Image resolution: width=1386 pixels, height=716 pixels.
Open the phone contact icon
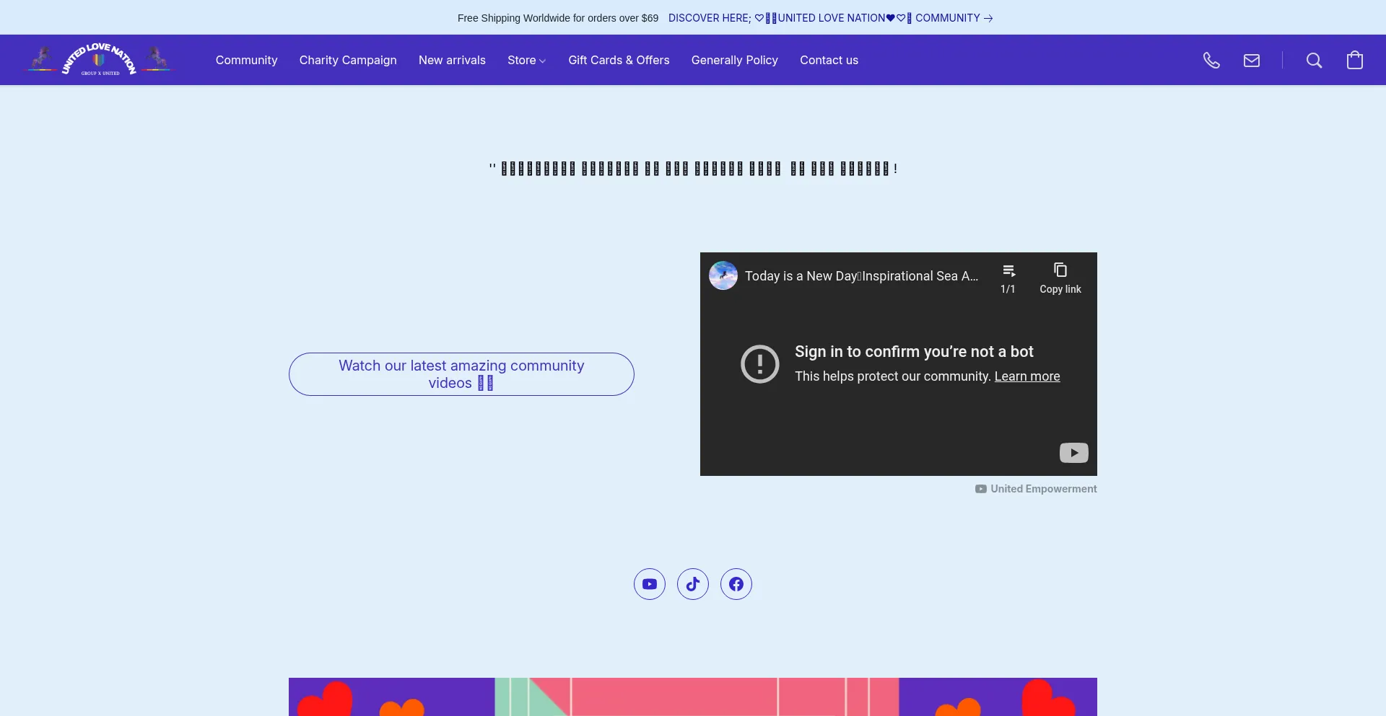pyautogui.click(x=1211, y=61)
